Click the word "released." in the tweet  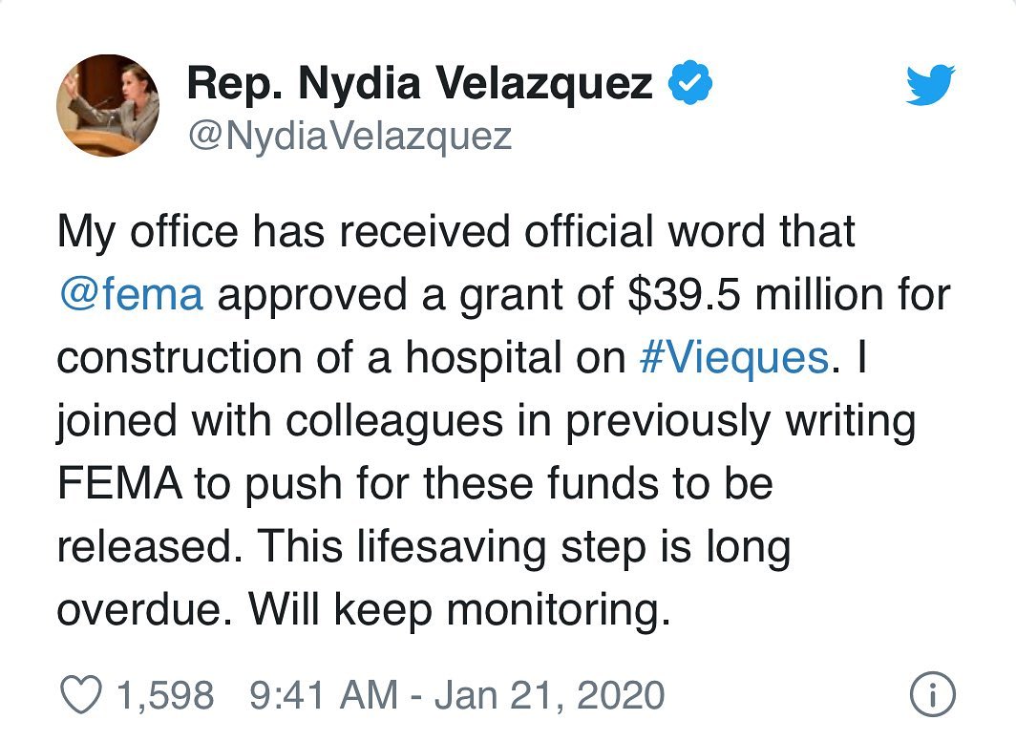point(146,547)
